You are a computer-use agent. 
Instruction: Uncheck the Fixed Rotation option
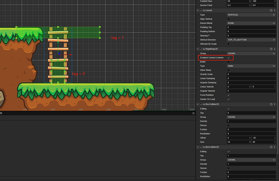coord(228,95)
